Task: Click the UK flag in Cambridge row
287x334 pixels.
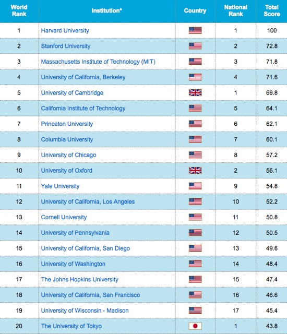Action: 195,93
